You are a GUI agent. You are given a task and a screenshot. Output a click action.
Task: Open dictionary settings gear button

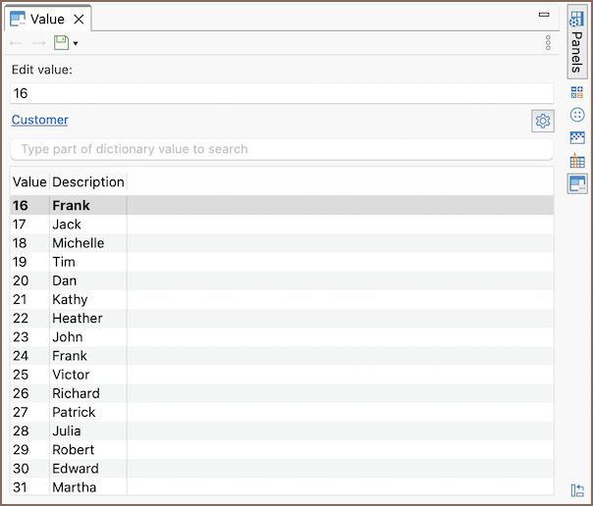tap(542, 121)
